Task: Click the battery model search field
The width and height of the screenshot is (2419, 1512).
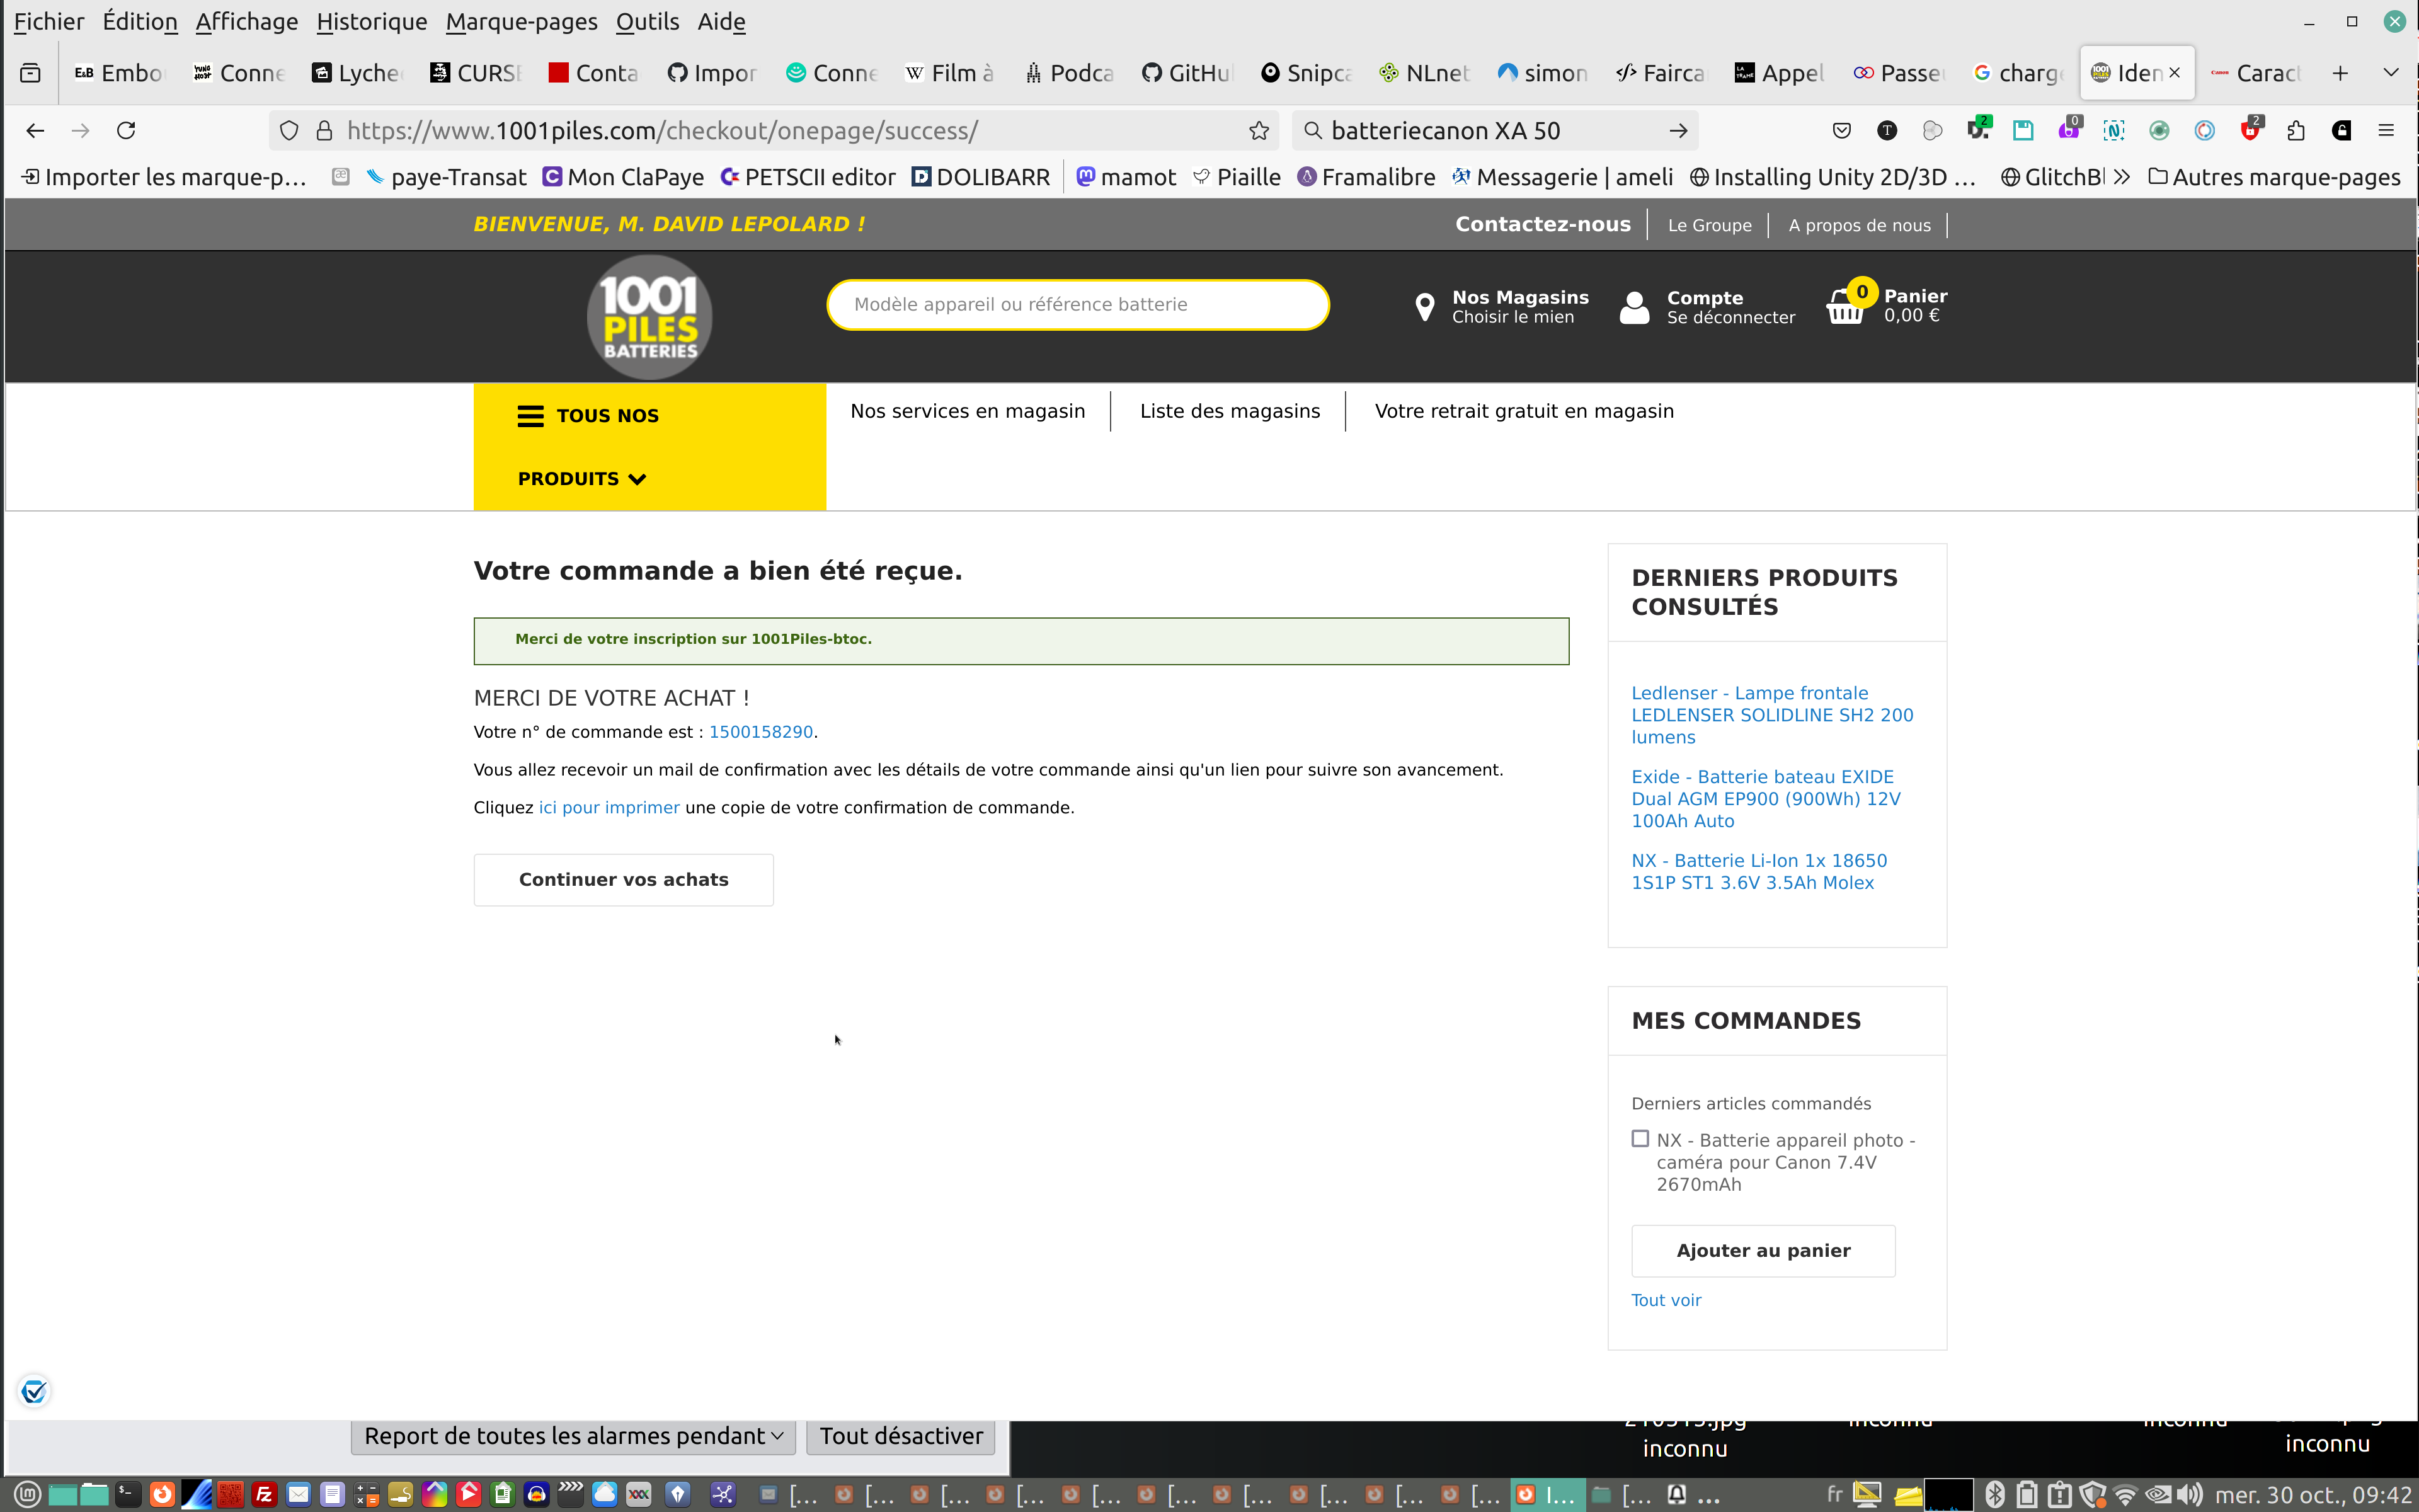Action: pos(1077,305)
